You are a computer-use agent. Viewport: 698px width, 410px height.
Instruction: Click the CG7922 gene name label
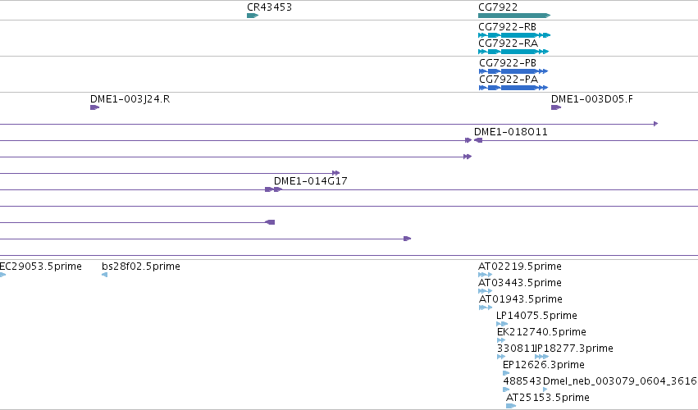click(x=498, y=7)
